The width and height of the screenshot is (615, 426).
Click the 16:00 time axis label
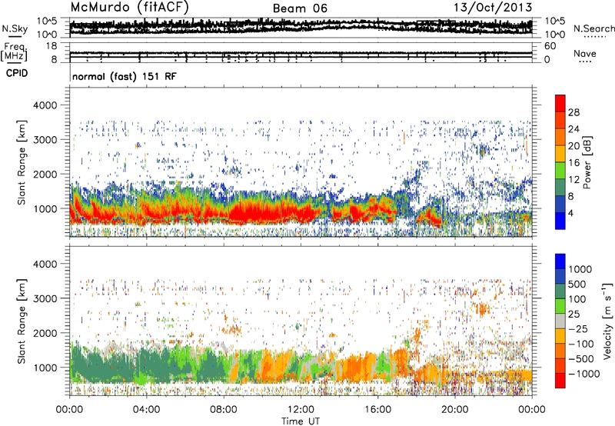(377, 410)
